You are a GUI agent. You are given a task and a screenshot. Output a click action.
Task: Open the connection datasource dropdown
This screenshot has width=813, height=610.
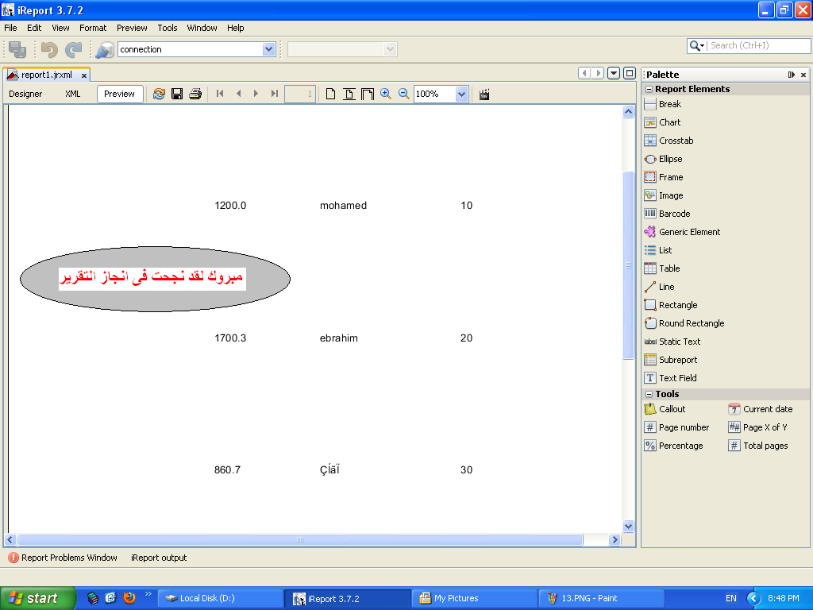coord(268,49)
